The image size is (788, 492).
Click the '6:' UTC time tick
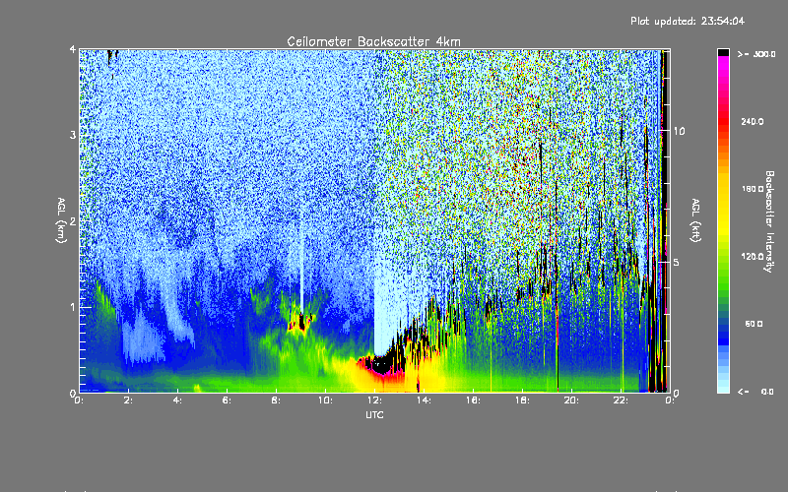[227, 400]
